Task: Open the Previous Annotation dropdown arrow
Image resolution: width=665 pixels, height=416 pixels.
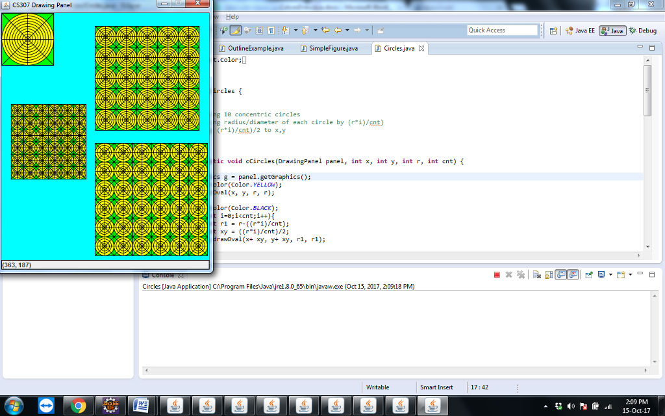Action: [316, 30]
